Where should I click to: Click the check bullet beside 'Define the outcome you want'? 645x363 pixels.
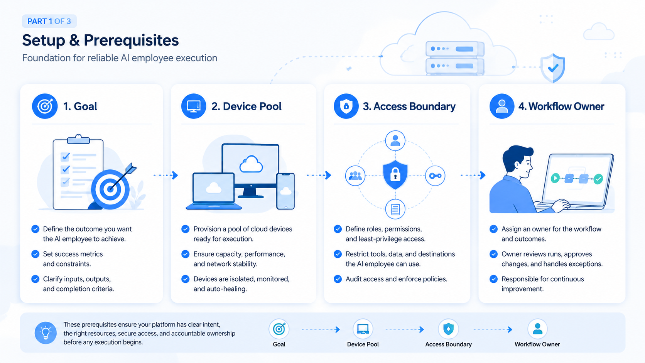pos(35,229)
